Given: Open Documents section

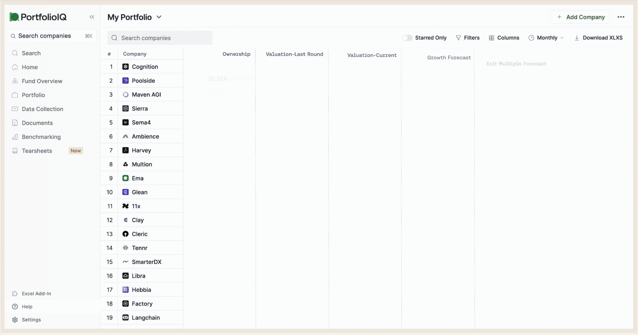Looking at the screenshot, I should (37, 123).
